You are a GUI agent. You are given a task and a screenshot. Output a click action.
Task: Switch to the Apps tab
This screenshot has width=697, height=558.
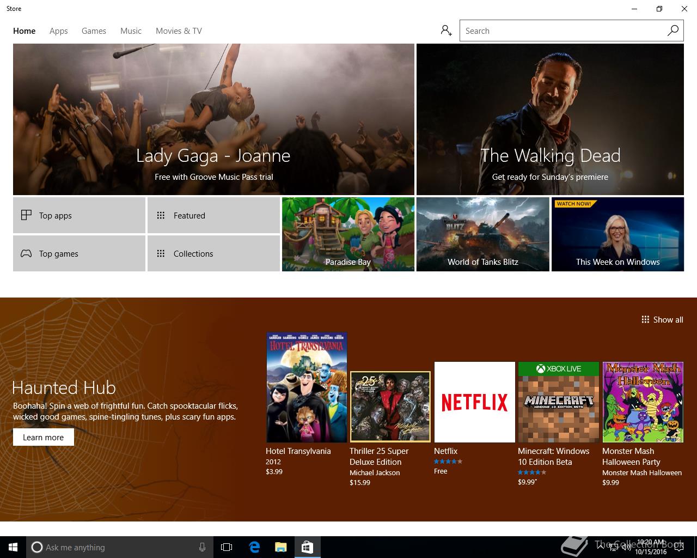coord(58,31)
